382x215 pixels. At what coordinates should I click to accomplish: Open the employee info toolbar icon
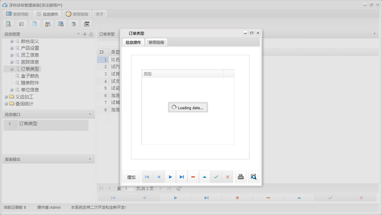tap(47, 24)
